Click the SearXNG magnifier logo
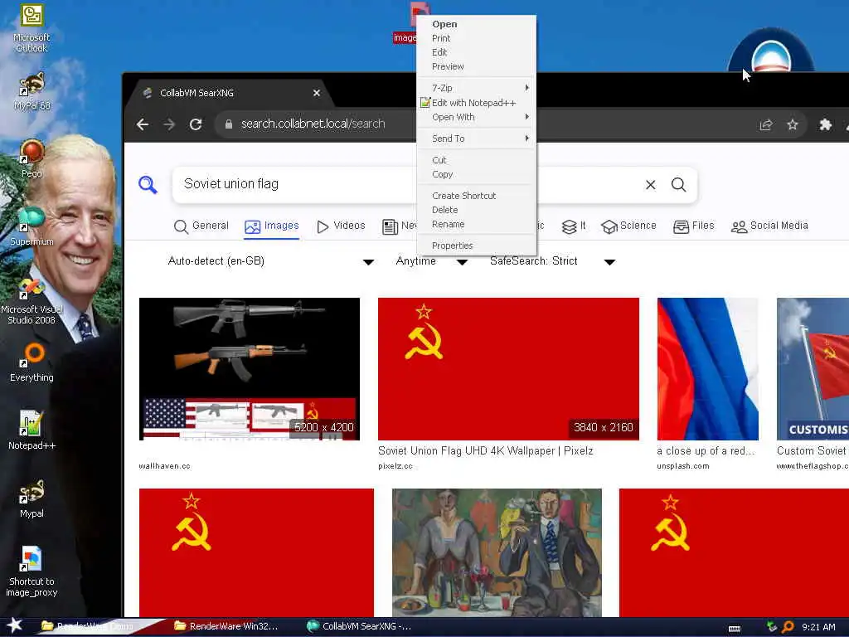The image size is (849, 637). tap(148, 185)
